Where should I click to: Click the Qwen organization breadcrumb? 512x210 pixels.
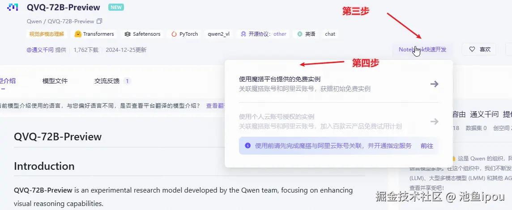pyautogui.click(x=34, y=21)
